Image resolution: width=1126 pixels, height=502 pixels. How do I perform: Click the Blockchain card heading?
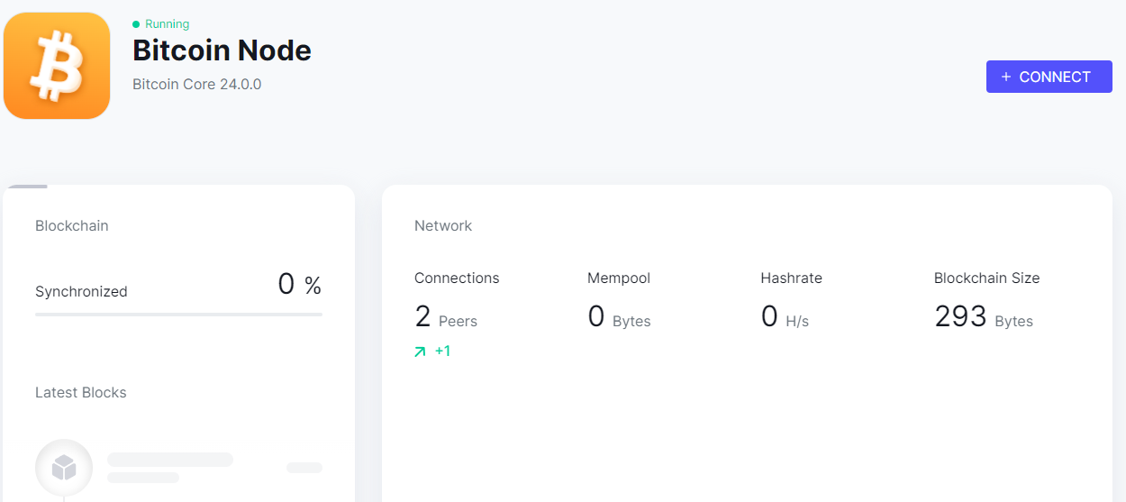pyautogui.click(x=72, y=226)
